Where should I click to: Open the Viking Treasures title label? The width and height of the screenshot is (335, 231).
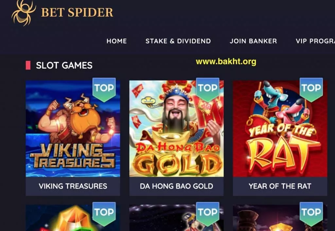(x=73, y=186)
